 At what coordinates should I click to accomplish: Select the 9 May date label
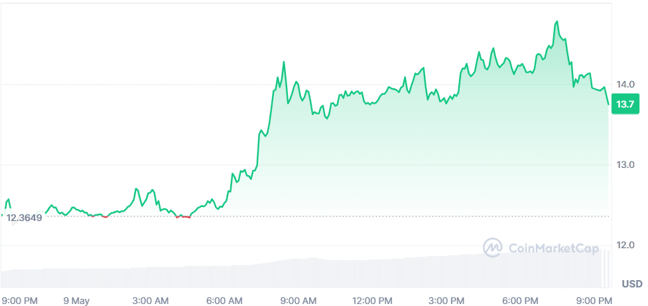(76, 300)
